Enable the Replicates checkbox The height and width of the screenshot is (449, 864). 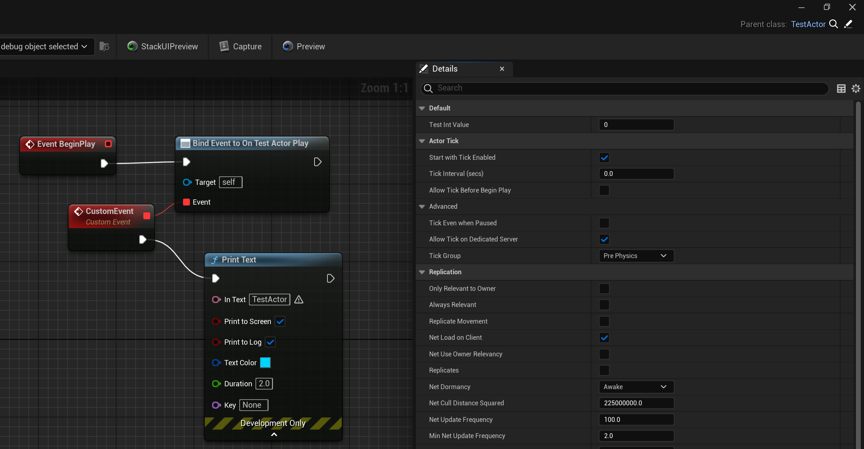click(604, 371)
